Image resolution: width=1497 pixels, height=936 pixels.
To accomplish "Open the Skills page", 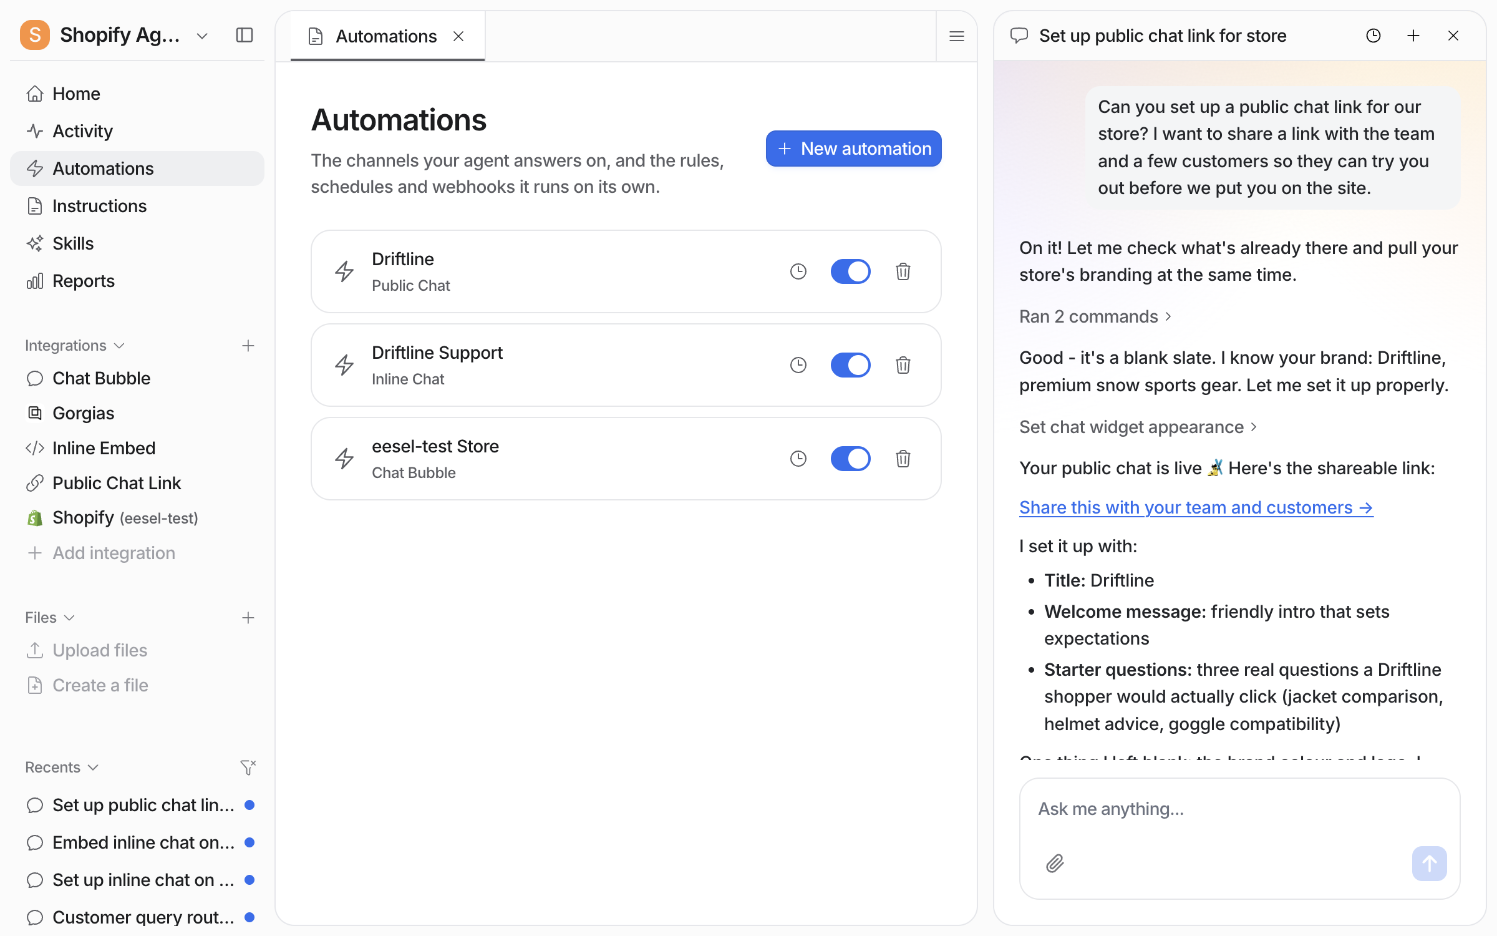I will click(137, 243).
